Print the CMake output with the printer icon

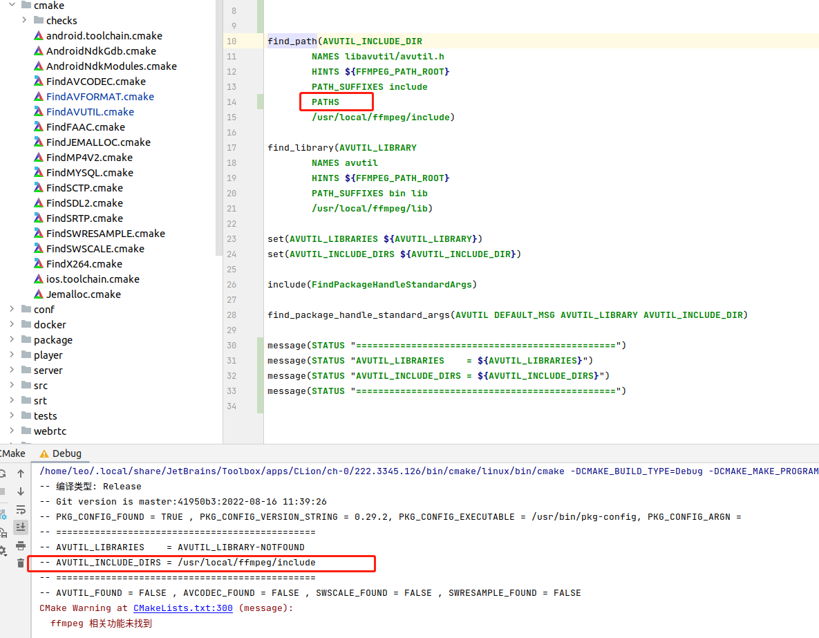click(x=20, y=545)
